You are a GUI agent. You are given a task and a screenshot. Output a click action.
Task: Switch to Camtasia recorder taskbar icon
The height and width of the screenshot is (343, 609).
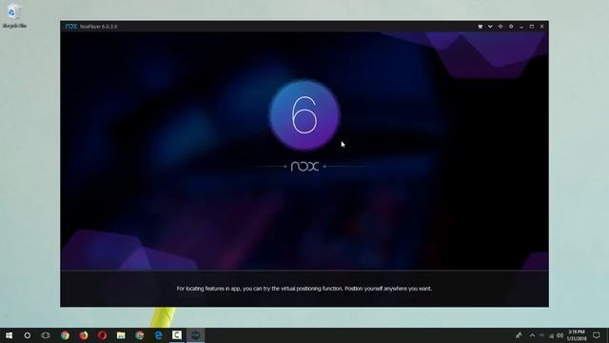coord(177,335)
